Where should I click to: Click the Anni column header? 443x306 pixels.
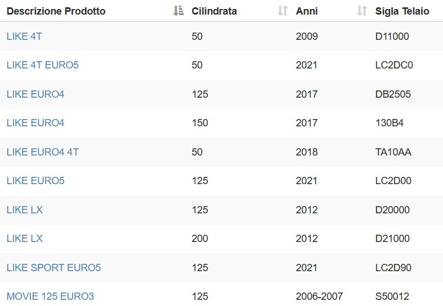[306, 11]
